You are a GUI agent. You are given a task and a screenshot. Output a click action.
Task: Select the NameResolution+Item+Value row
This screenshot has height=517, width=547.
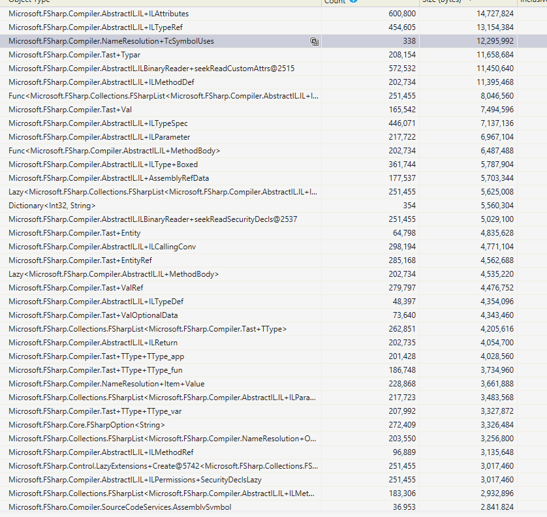coord(273,384)
